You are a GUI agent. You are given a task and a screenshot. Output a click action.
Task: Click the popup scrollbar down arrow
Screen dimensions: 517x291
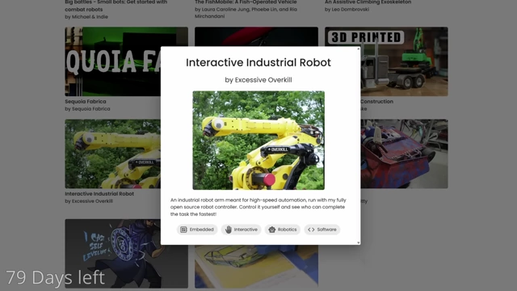[x=359, y=242]
